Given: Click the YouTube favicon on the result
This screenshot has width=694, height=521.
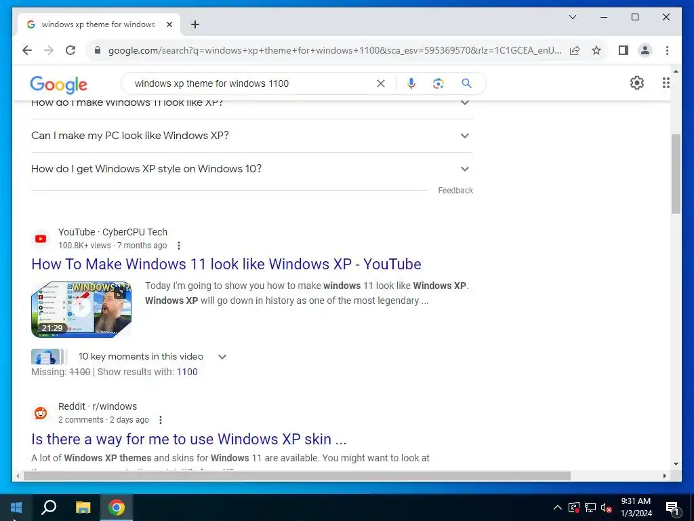Looking at the screenshot, I should pos(41,239).
